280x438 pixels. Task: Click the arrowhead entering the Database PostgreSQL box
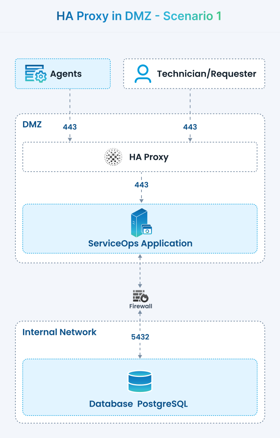pos(140,356)
